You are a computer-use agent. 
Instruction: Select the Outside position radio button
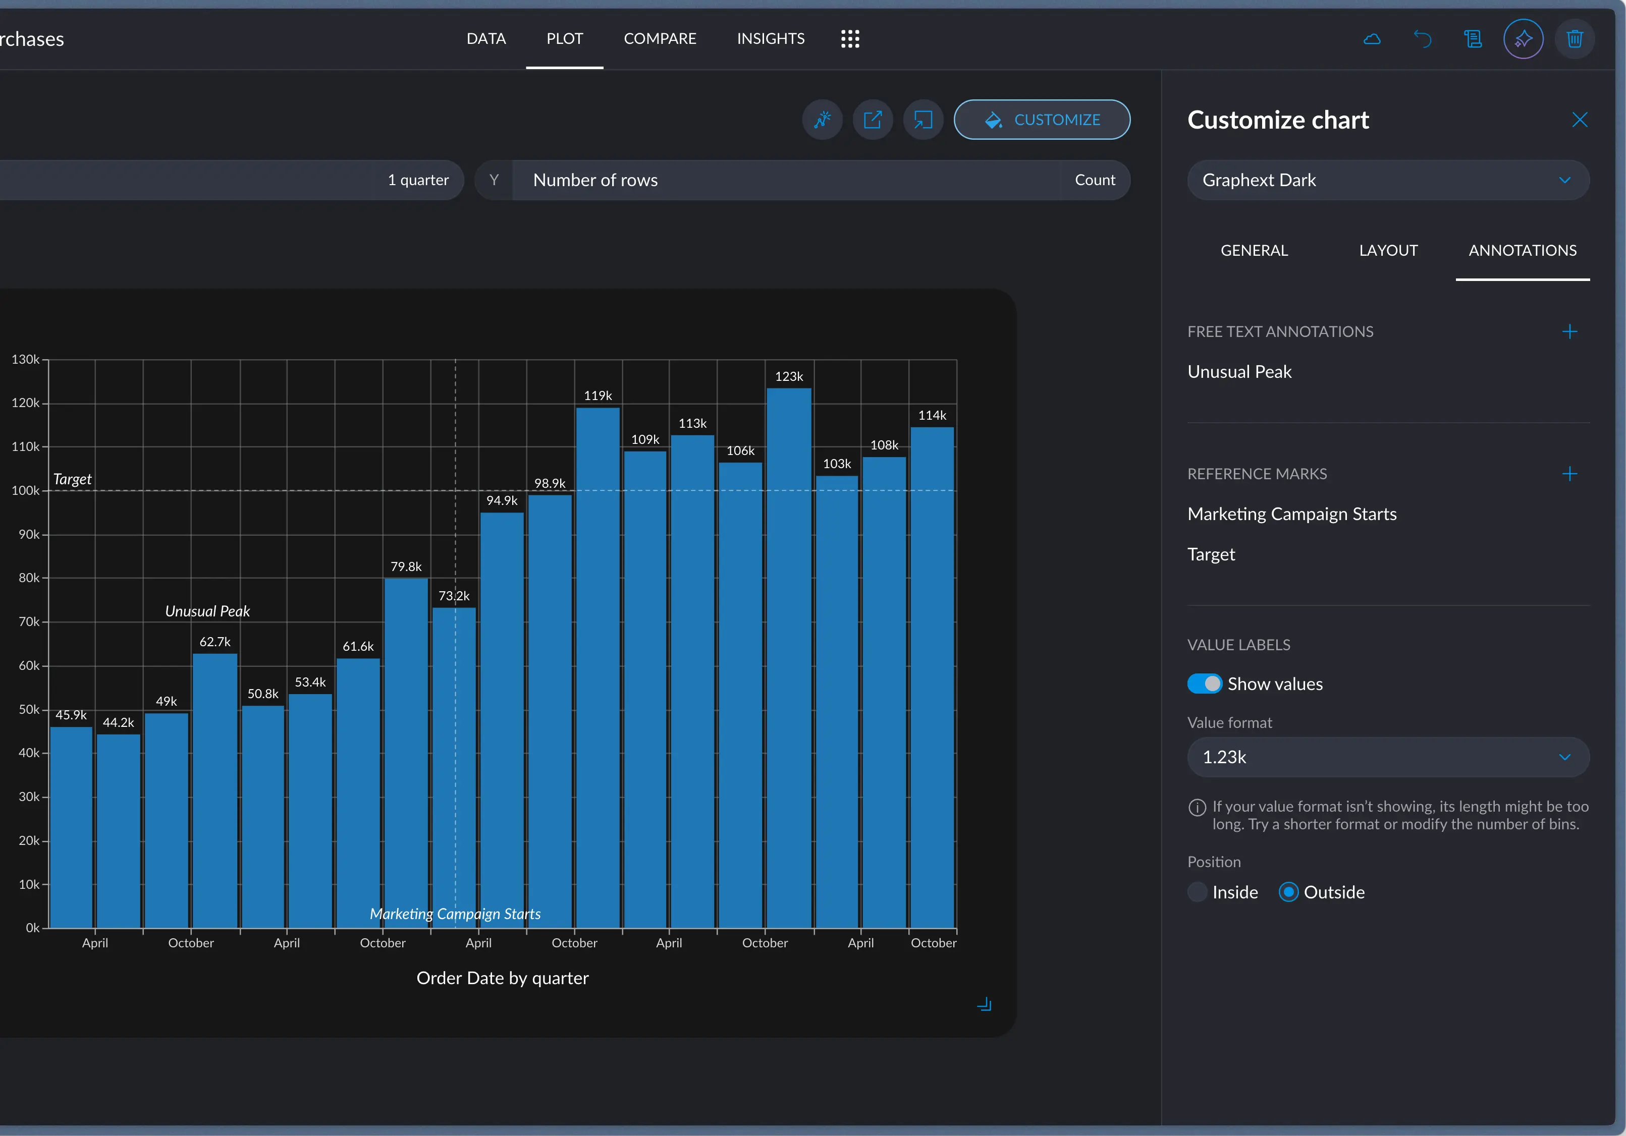point(1288,892)
